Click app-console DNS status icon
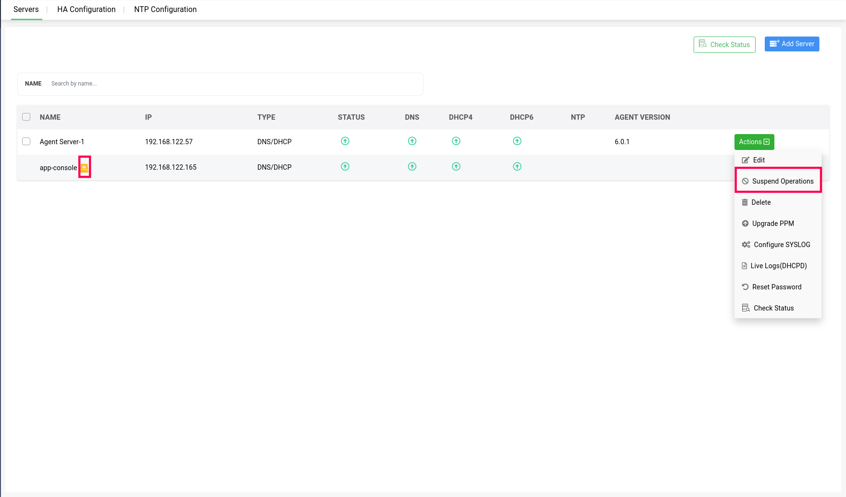Screen dimensions: 846x497 [x=412, y=167]
